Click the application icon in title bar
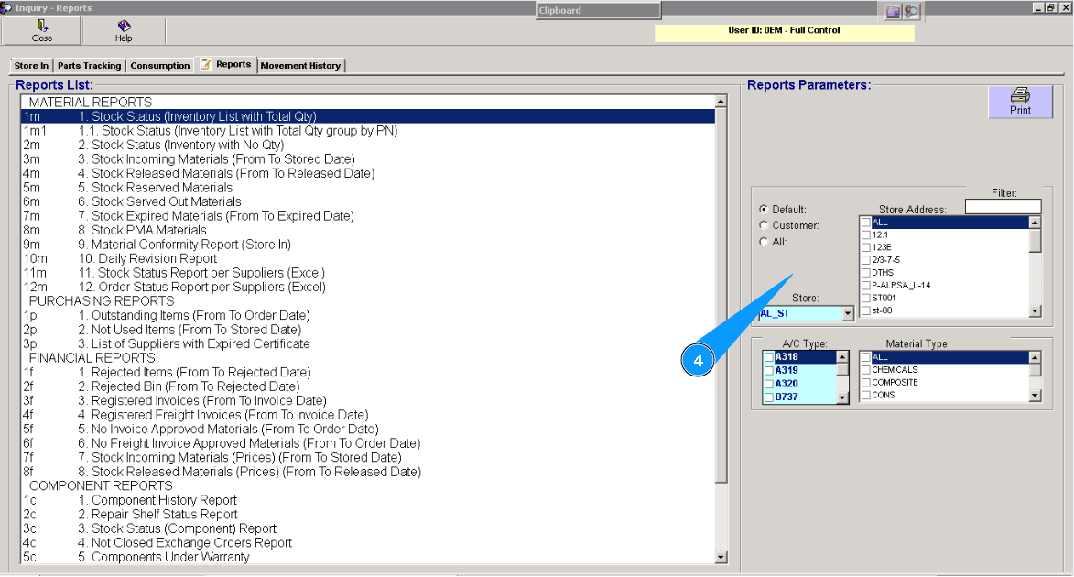 [6, 7]
